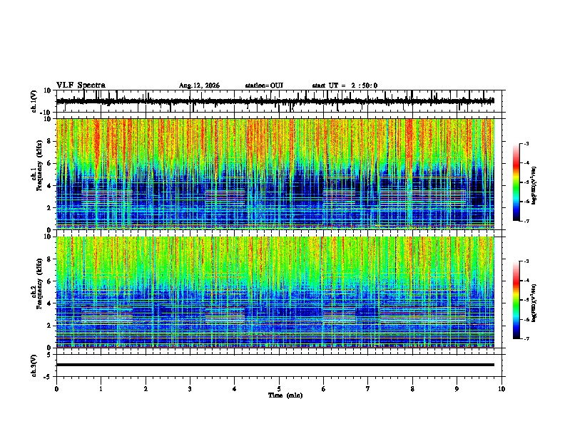Viewport: 565px width, 436px height.
Task: Click the "start UT = 2 :50: 0" text
Action: (x=345, y=85)
